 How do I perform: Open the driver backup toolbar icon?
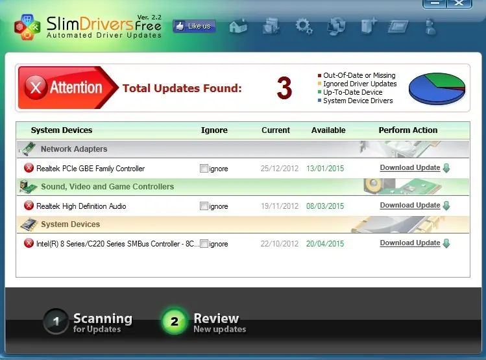tap(271, 26)
